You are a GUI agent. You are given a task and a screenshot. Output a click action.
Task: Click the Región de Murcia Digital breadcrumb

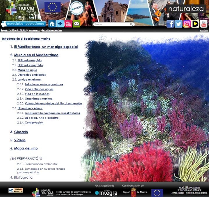14,30
